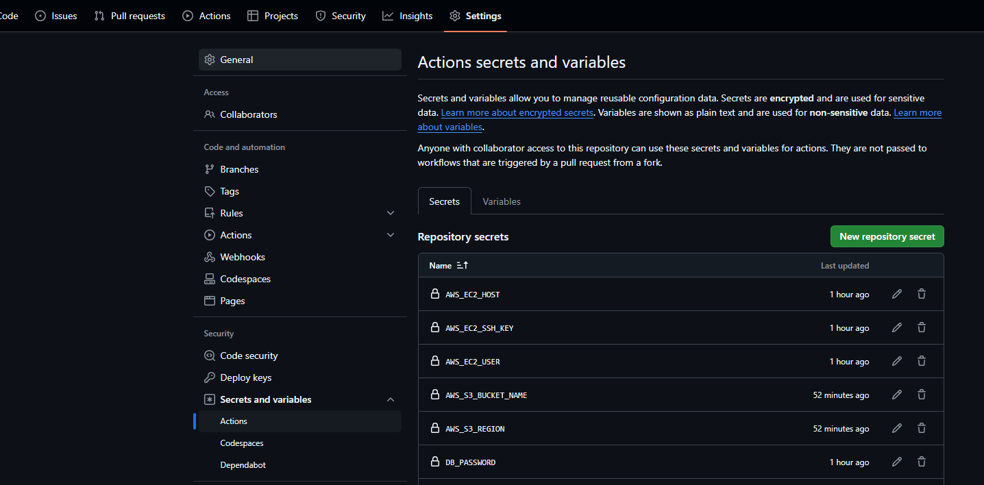Click the New repository secret button
This screenshot has height=485, width=984.
887,236
